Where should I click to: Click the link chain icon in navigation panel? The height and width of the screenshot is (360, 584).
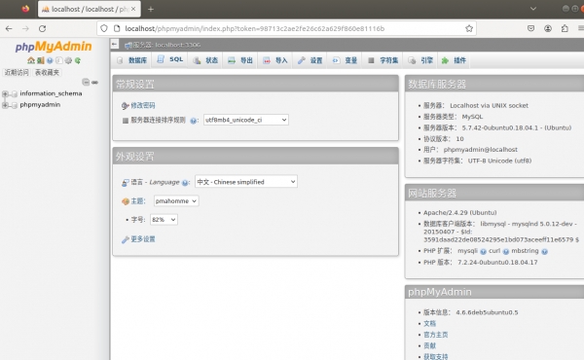tap(95, 83)
